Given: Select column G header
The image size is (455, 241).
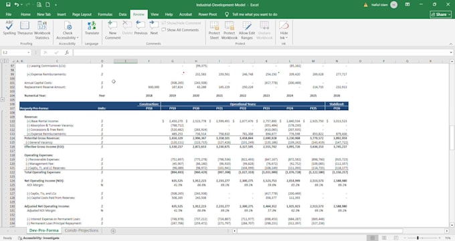Looking at the screenshot, I should 173,61.
